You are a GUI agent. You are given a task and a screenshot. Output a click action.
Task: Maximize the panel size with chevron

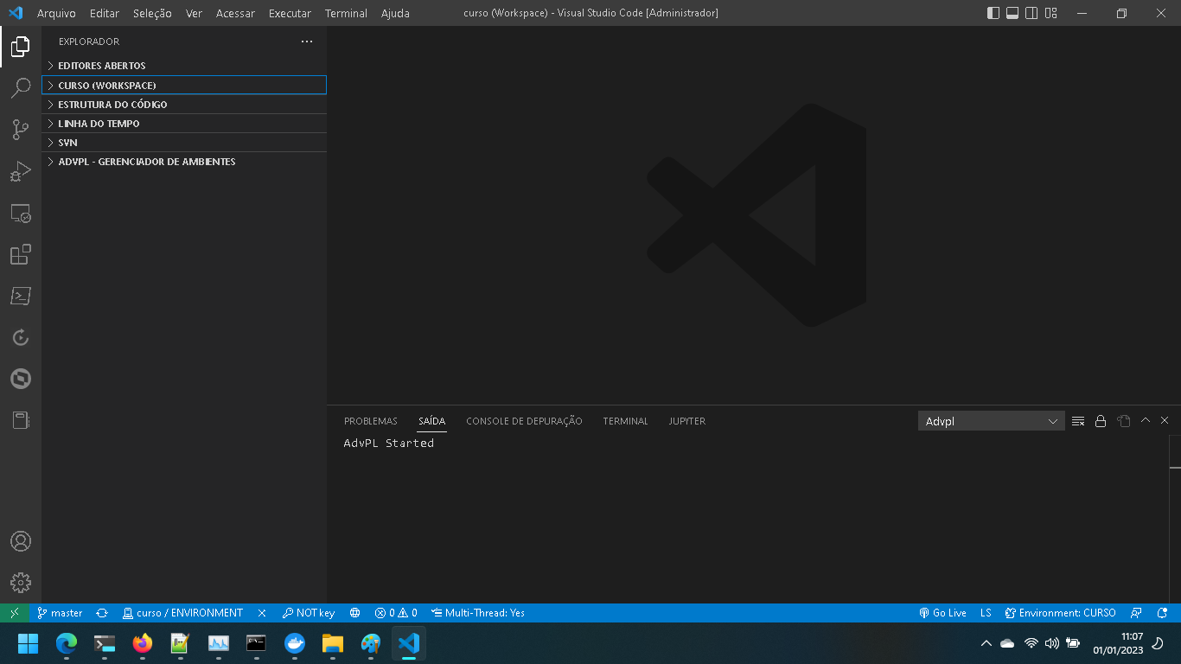1146,420
